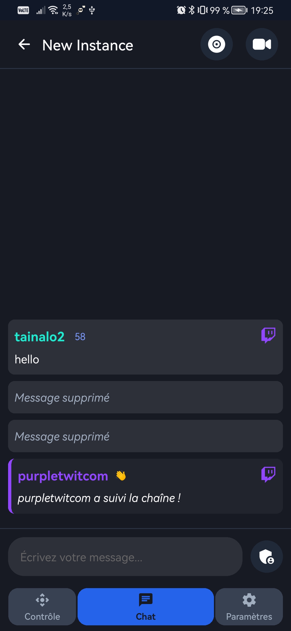Go back using the arrow beside New Instance

24,45
